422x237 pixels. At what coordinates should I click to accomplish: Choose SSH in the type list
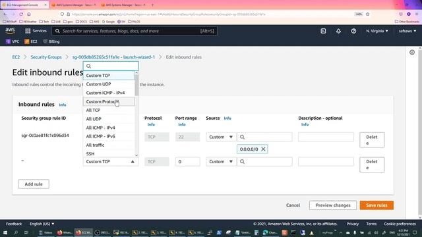[x=109, y=153]
